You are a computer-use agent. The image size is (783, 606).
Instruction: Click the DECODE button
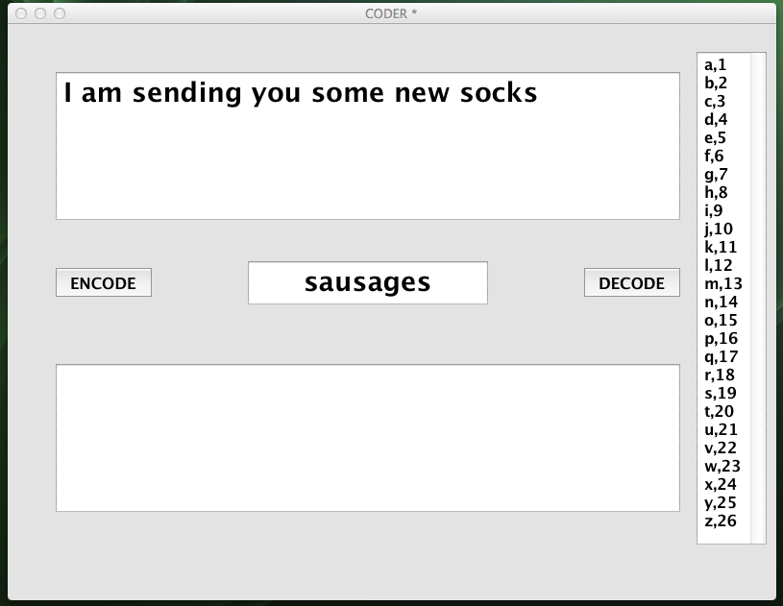(631, 283)
